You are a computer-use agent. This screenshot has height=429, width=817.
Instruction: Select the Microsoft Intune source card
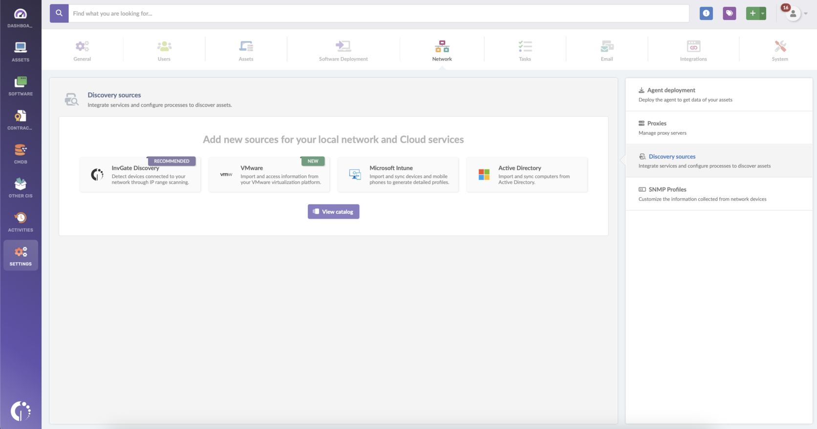(398, 175)
